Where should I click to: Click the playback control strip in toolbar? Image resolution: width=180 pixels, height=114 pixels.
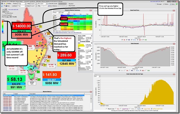(x=62, y=4)
